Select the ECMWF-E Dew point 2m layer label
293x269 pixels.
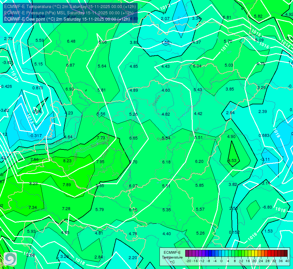point(67,19)
